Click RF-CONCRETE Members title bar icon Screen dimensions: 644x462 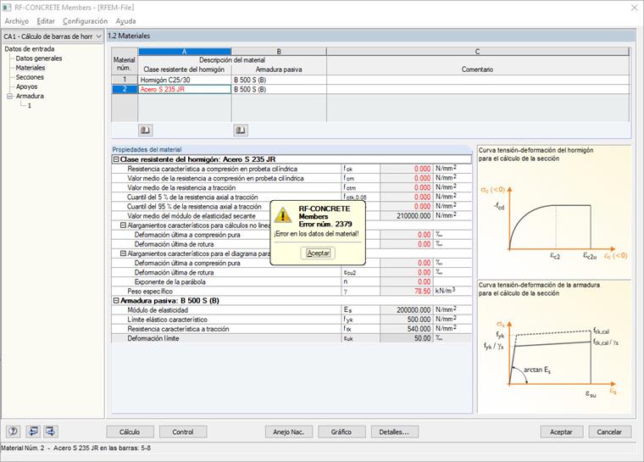[7, 8]
